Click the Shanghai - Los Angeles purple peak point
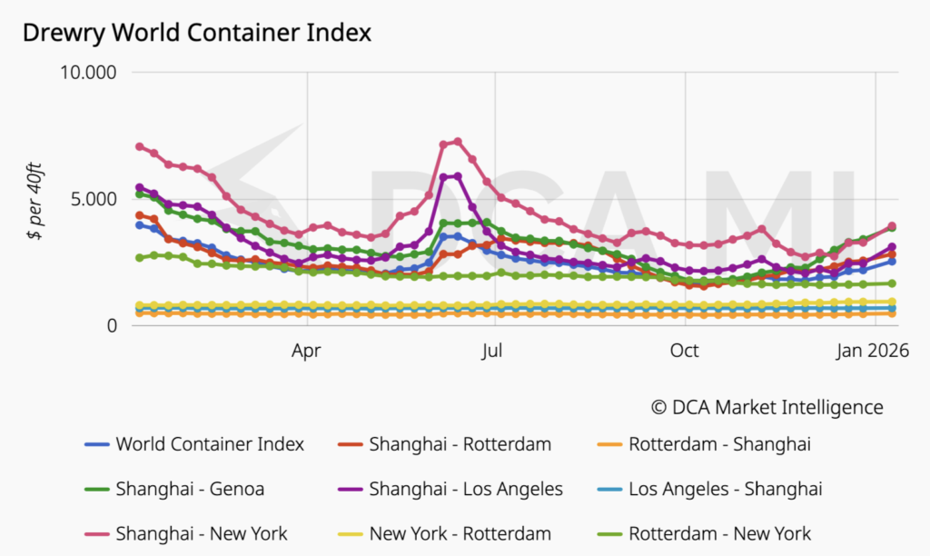 tap(458, 176)
